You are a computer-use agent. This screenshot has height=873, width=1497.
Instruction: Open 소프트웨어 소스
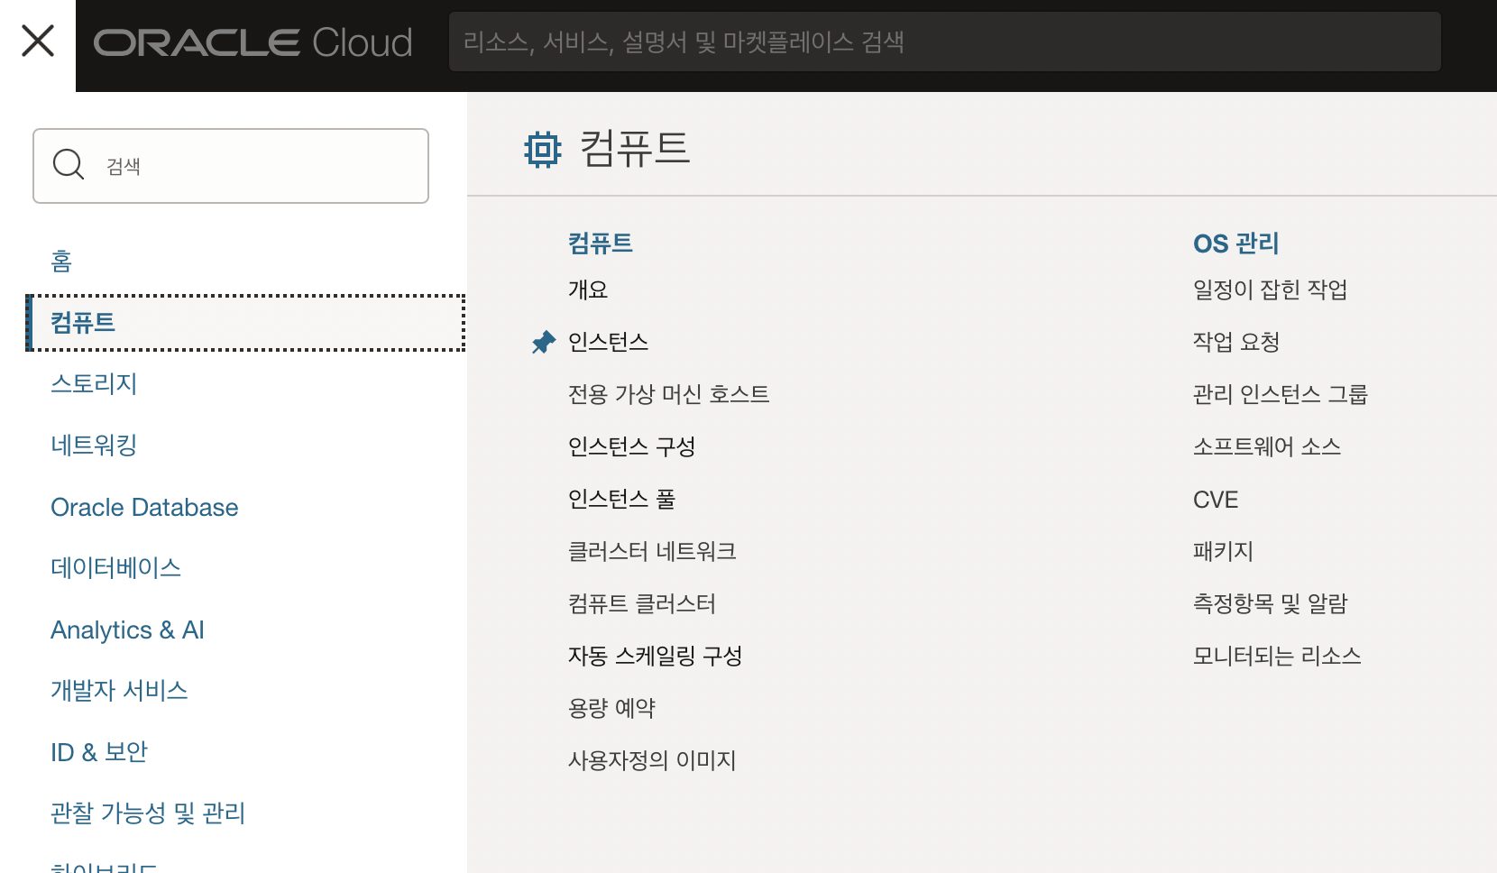click(x=1267, y=447)
